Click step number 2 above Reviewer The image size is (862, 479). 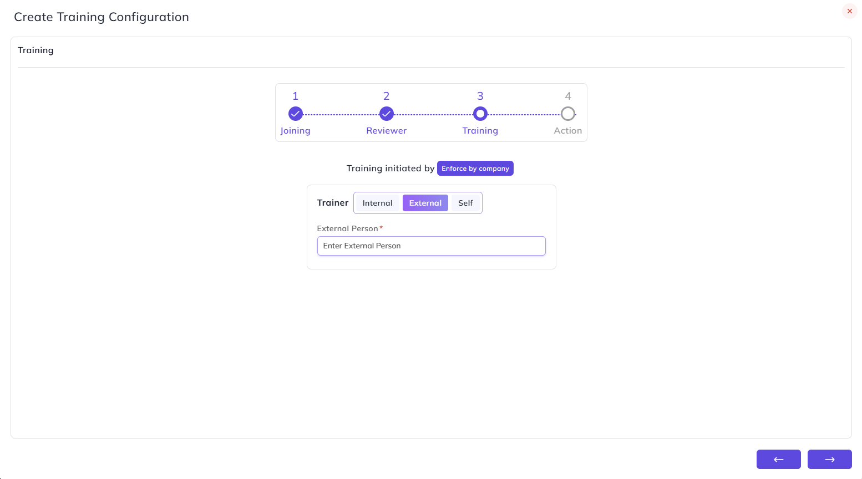tap(387, 96)
